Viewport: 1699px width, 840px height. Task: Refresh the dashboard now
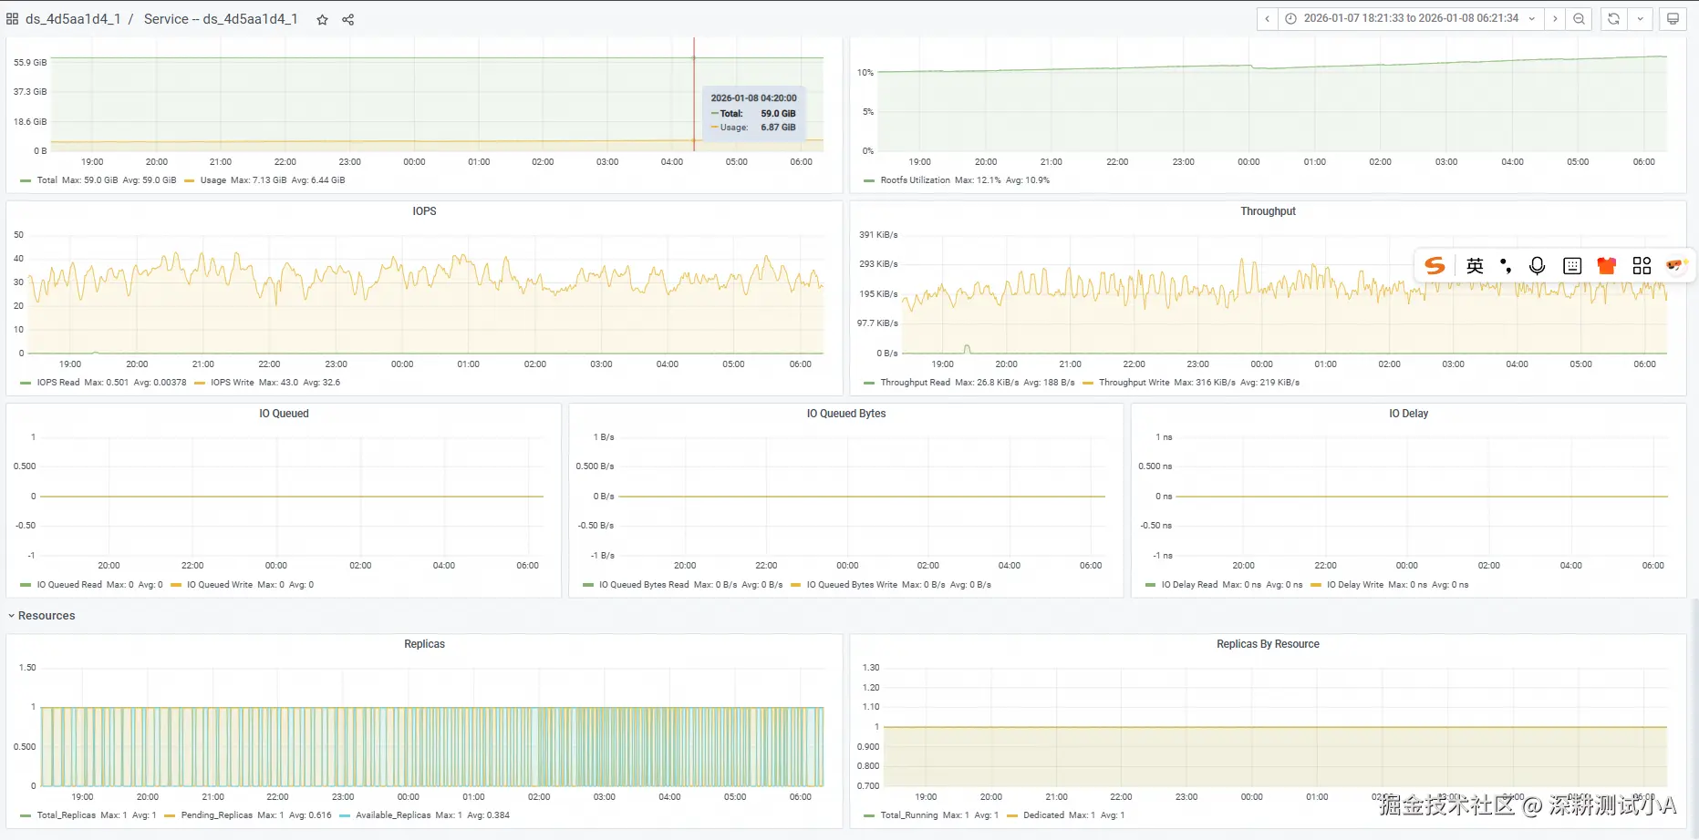click(1613, 18)
